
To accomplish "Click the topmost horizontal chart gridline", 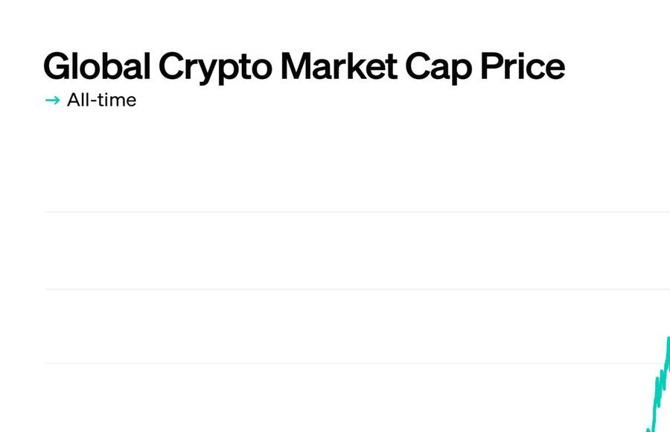I will pyautogui.click(x=357, y=212).
